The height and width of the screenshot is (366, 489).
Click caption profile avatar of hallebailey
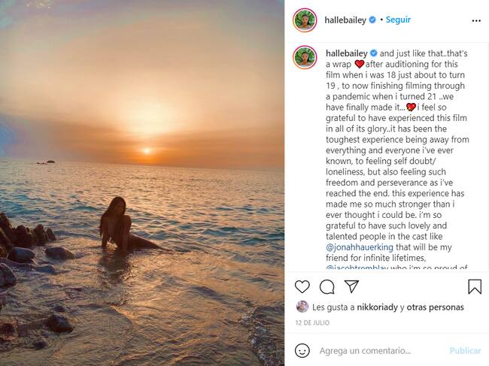pos(305,57)
